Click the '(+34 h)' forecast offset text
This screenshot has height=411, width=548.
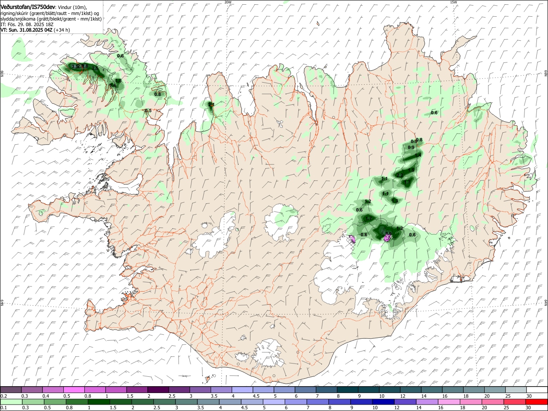pos(62,30)
